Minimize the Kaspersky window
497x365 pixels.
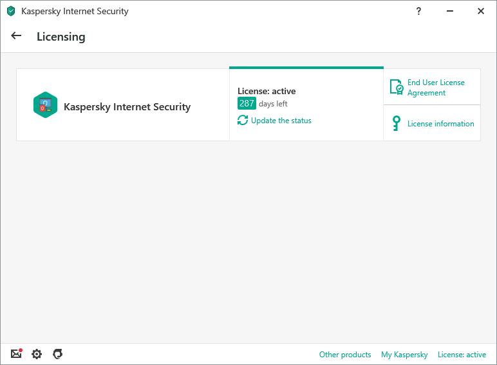pos(450,11)
